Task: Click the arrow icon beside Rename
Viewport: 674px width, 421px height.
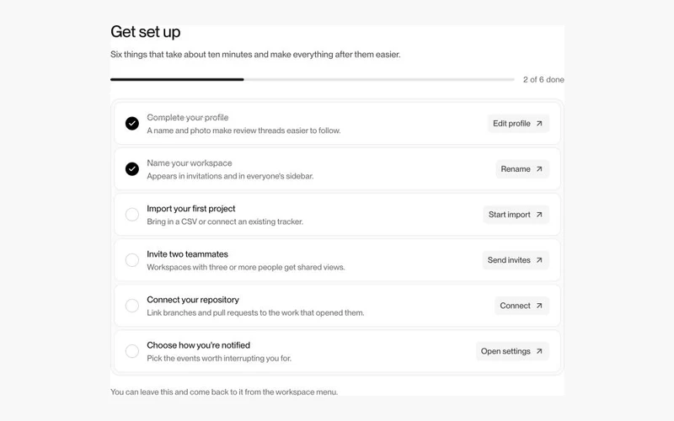Action: point(539,169)
